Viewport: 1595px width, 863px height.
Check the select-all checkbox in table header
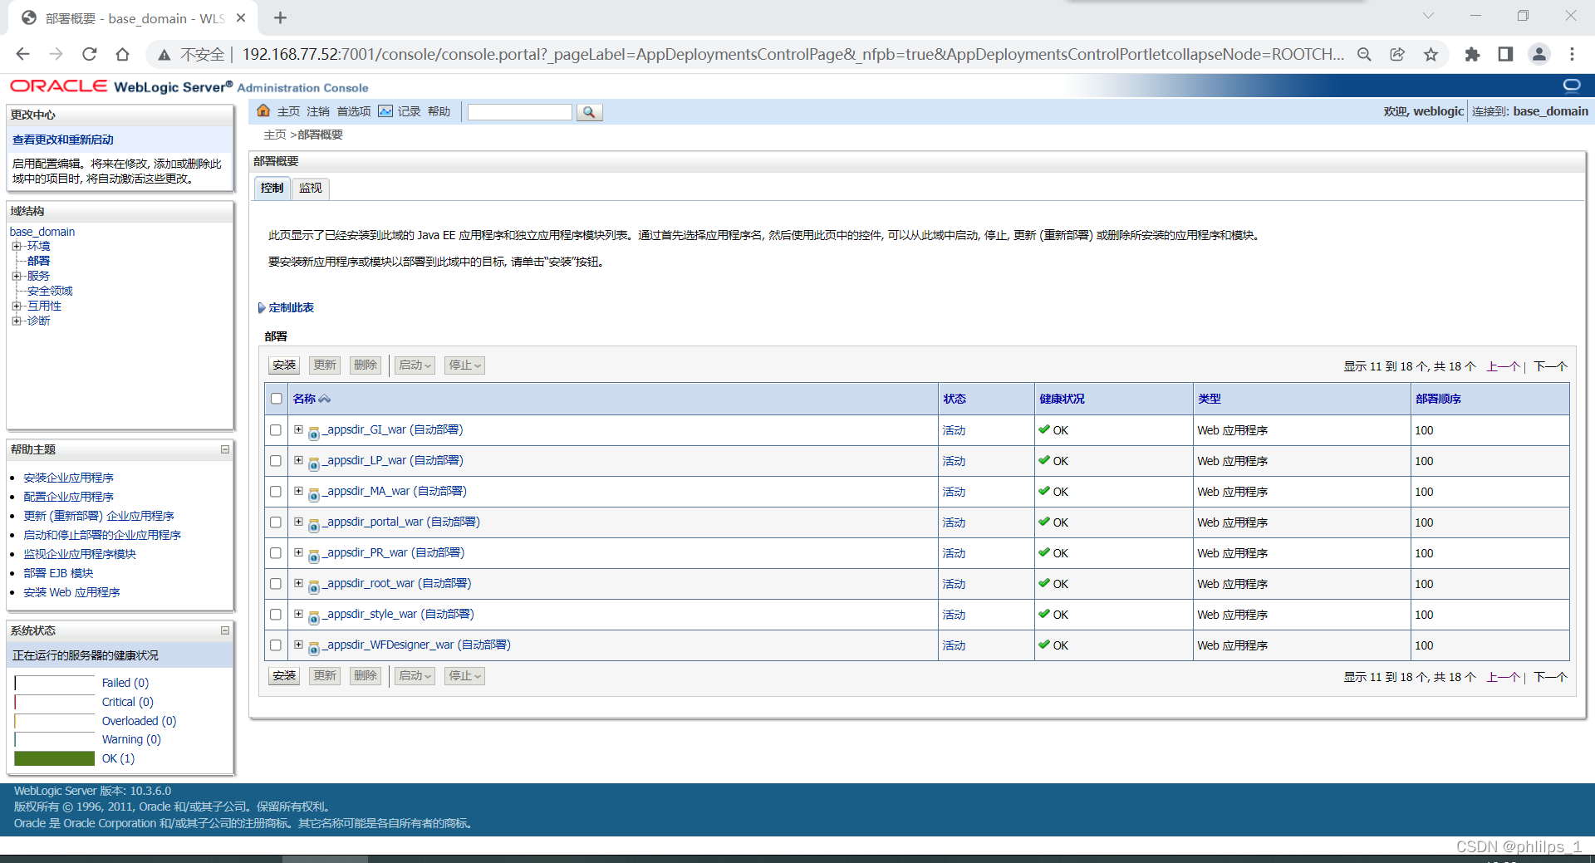pos(277,399)
